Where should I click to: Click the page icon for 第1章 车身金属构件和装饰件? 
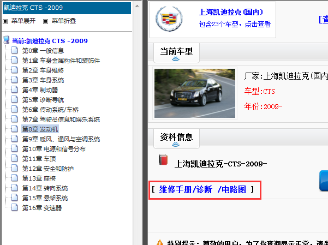pyautogui.click(x=15, y=60)
